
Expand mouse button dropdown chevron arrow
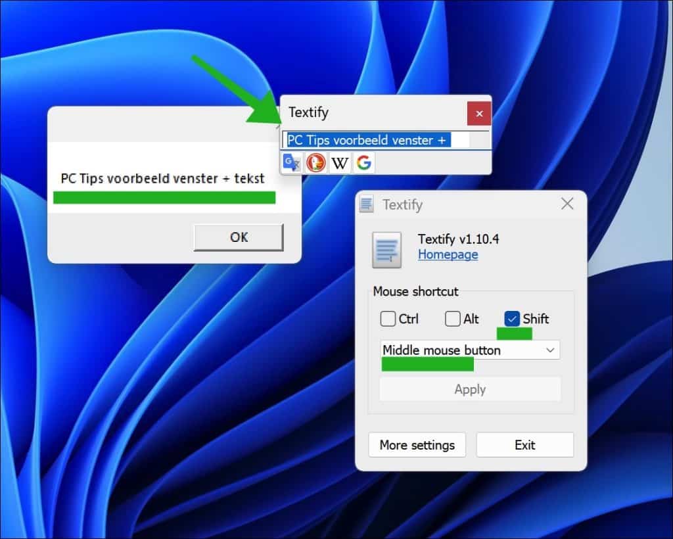pos(550,350)
